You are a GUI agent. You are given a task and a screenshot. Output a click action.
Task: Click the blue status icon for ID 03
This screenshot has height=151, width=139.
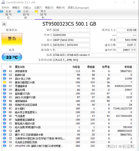click(x=5, y=75)
